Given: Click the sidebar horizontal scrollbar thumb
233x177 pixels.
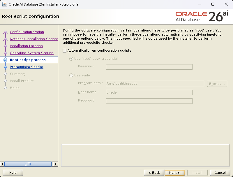Looking at the screenshot, I should (x=28, y=164).
